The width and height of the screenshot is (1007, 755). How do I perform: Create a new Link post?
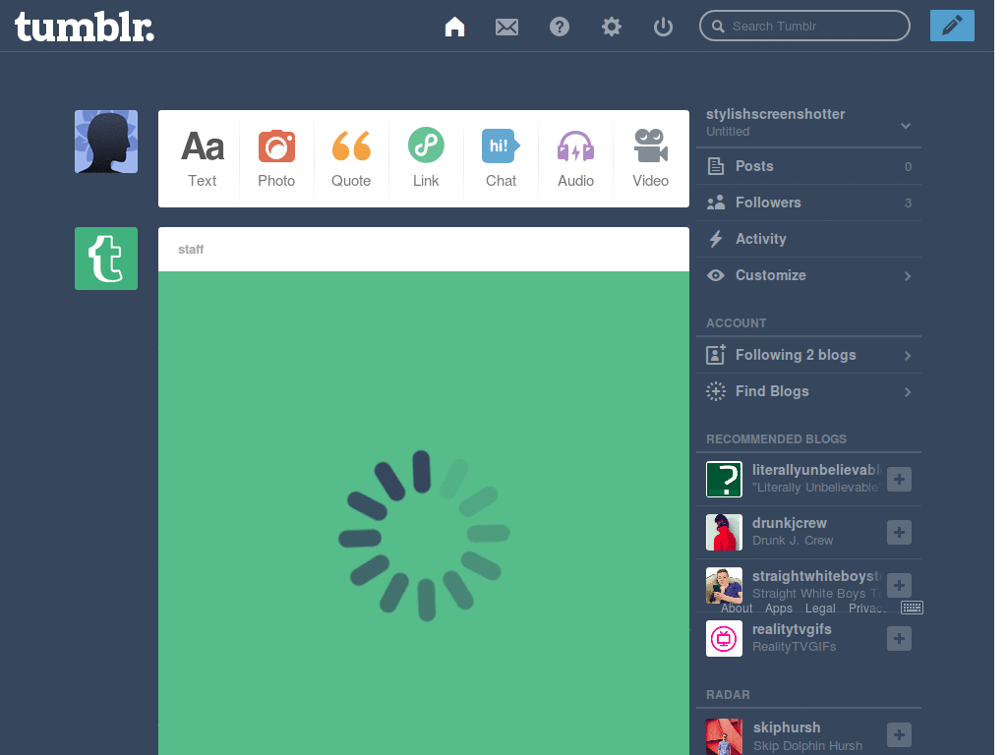tap(426, 158)
